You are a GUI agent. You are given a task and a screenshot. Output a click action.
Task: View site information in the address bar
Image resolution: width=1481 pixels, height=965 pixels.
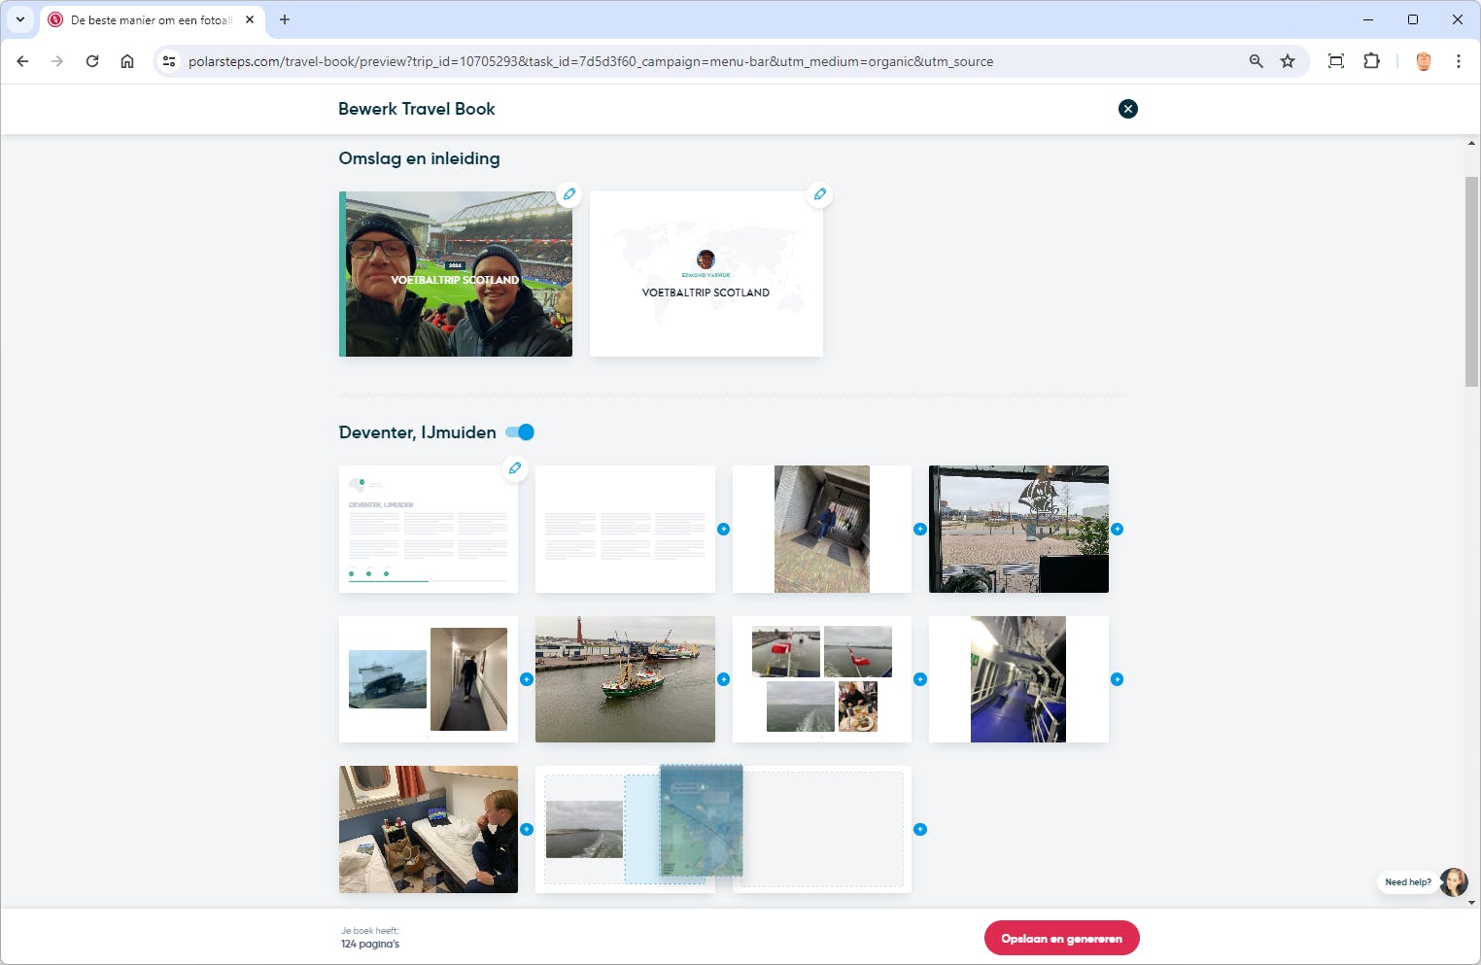(169, 61)
